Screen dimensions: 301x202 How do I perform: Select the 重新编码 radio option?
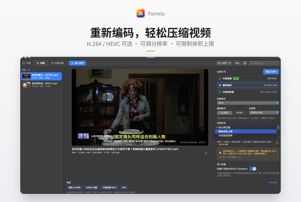tap(248, 85)
